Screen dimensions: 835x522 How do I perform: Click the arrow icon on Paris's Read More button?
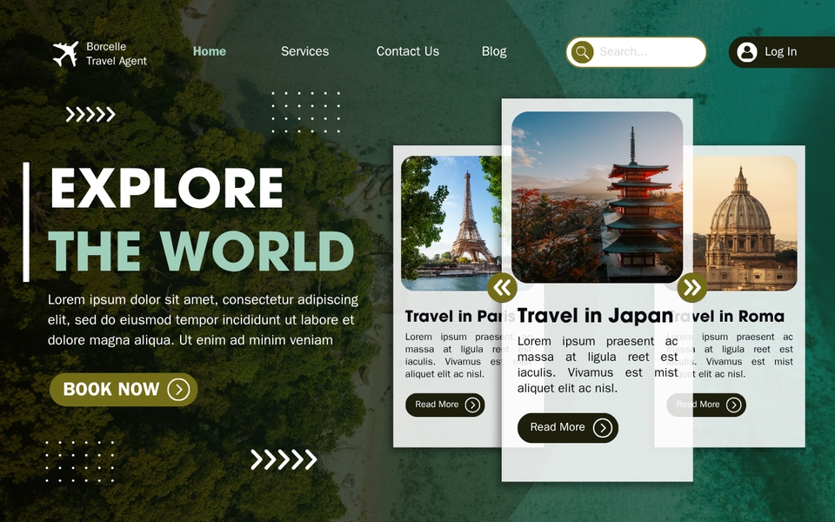tap(472, 405)
